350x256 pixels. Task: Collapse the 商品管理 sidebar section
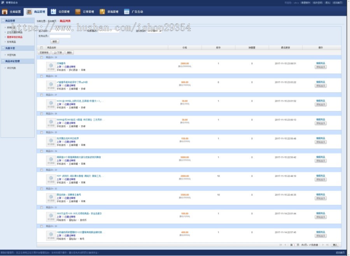pos(3,21)
